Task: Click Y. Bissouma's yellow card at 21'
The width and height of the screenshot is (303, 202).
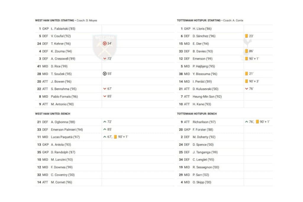Action: tap(246, 74)
